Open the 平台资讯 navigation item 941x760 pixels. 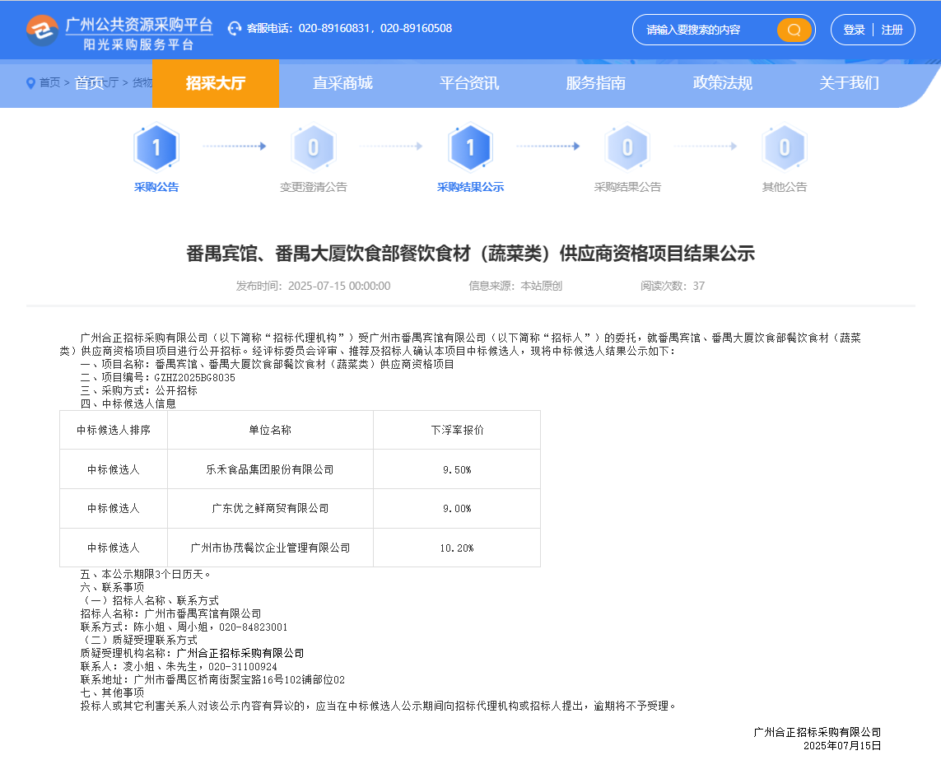coord(469,83)
